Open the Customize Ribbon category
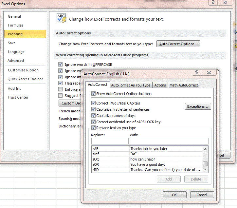237x208 pixels. (x=23, y=70)
